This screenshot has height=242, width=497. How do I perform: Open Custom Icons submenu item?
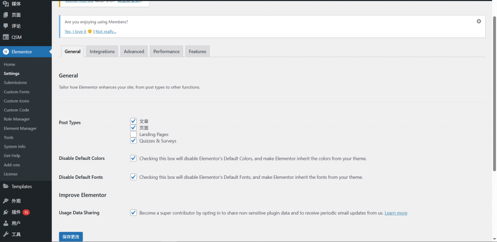(x=17, y=101)
